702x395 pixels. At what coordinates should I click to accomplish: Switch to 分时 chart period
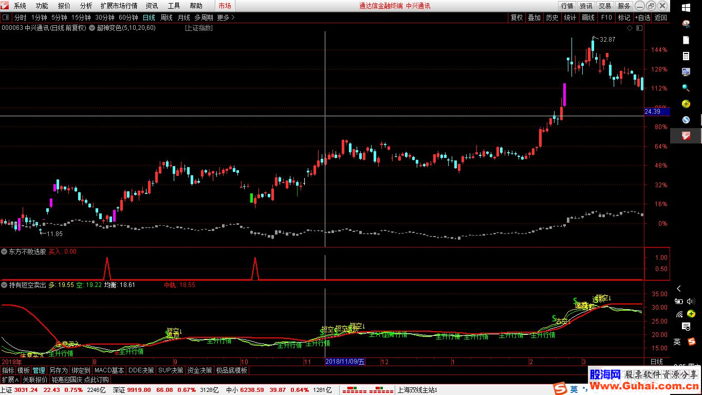click(20, 17)
